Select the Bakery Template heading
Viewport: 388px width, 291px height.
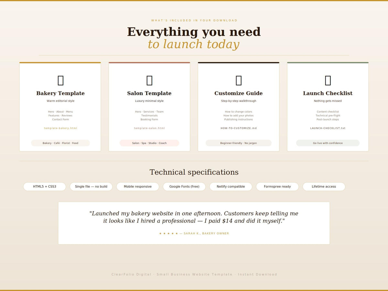pyautogui.click(x=60, y=93)
